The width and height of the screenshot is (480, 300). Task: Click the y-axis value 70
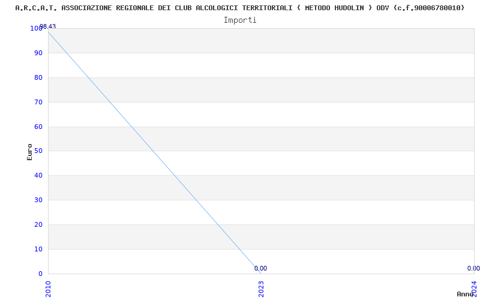(x=38, y=102)
